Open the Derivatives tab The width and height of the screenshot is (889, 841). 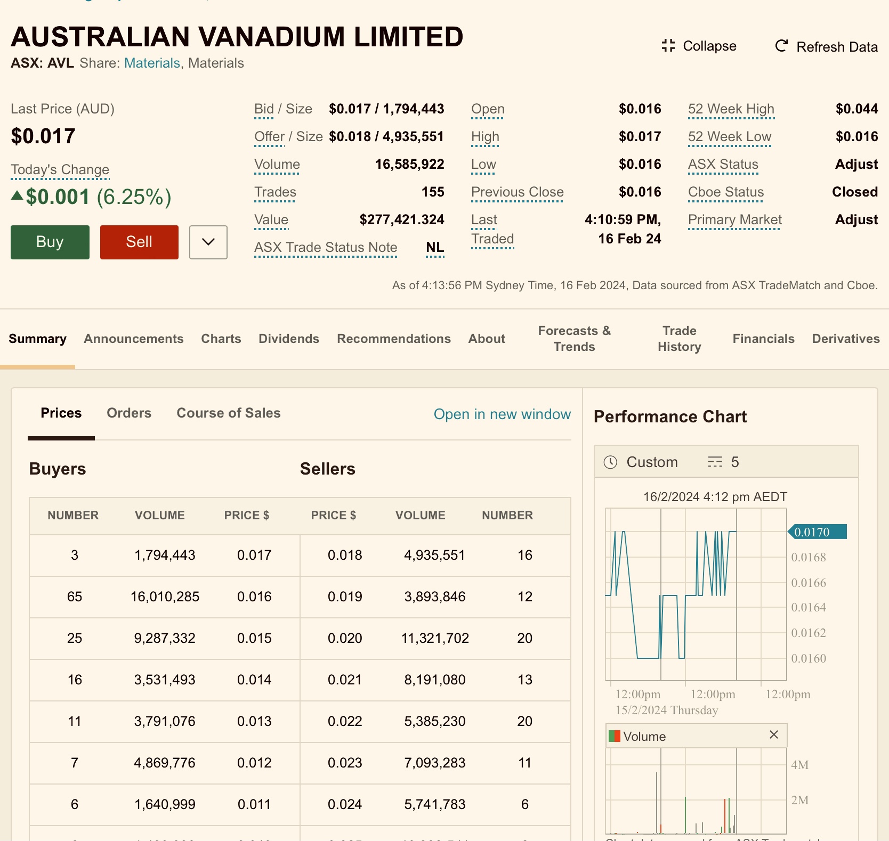pyautogui.click(x=846, y=339)
